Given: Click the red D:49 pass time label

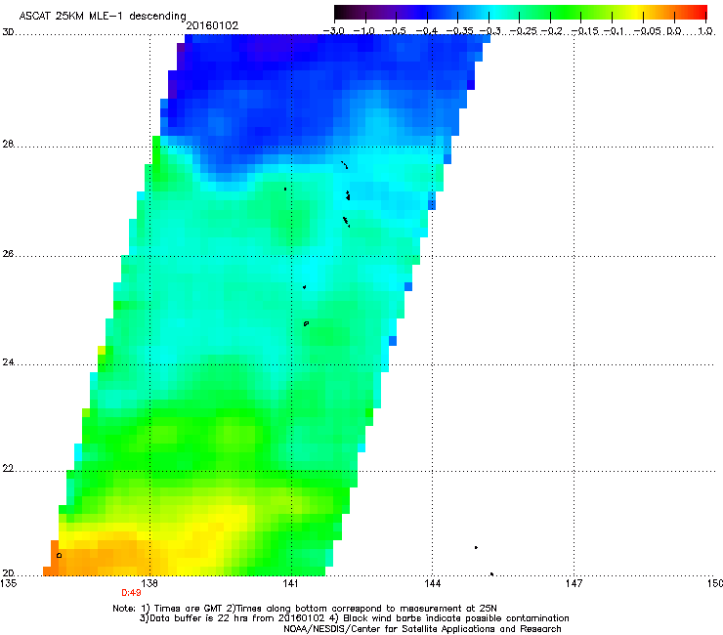Looking at the screenshot, I should point(131,593).
